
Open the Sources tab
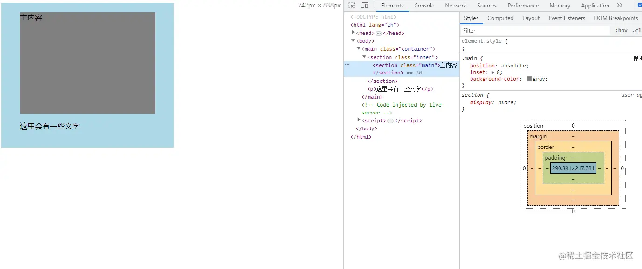(487, 6)
